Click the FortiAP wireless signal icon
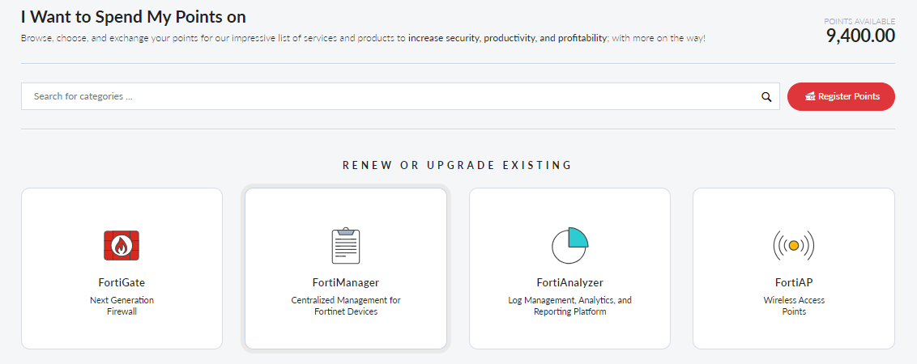 (794, 245)
